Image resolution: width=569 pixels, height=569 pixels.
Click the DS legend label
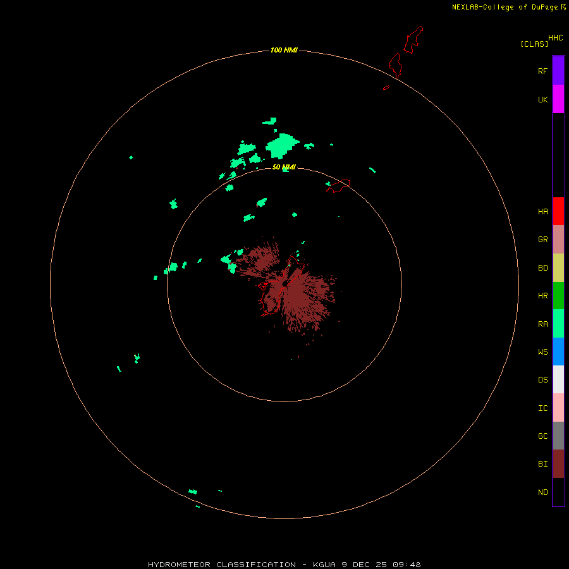[542, 380]
